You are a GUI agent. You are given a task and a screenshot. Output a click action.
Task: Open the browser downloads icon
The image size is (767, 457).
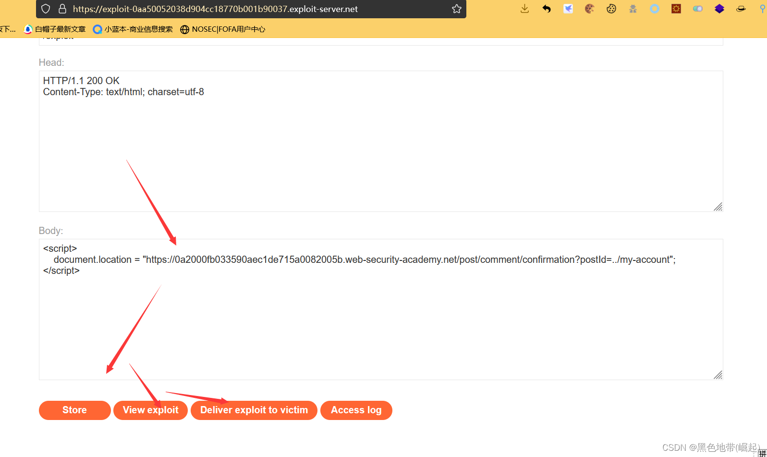click(x=524, y=9)
